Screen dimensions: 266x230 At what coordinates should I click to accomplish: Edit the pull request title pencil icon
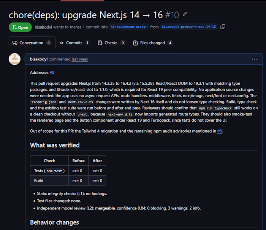(185, 14)
